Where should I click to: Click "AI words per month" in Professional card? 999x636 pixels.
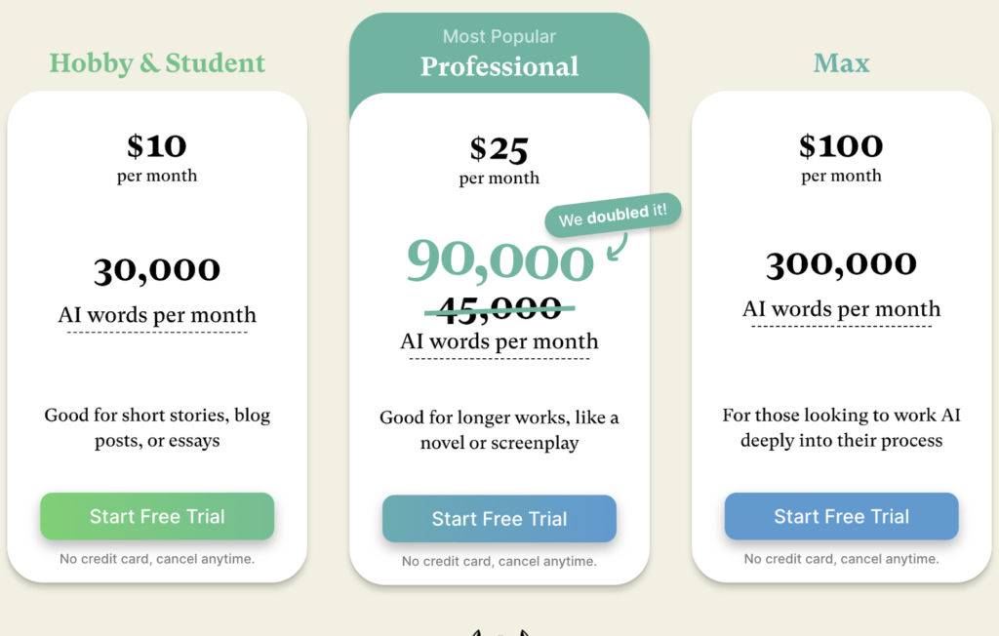point(499,341)
